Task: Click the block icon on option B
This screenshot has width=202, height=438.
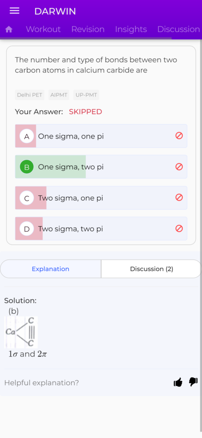Action: (179, 167)
